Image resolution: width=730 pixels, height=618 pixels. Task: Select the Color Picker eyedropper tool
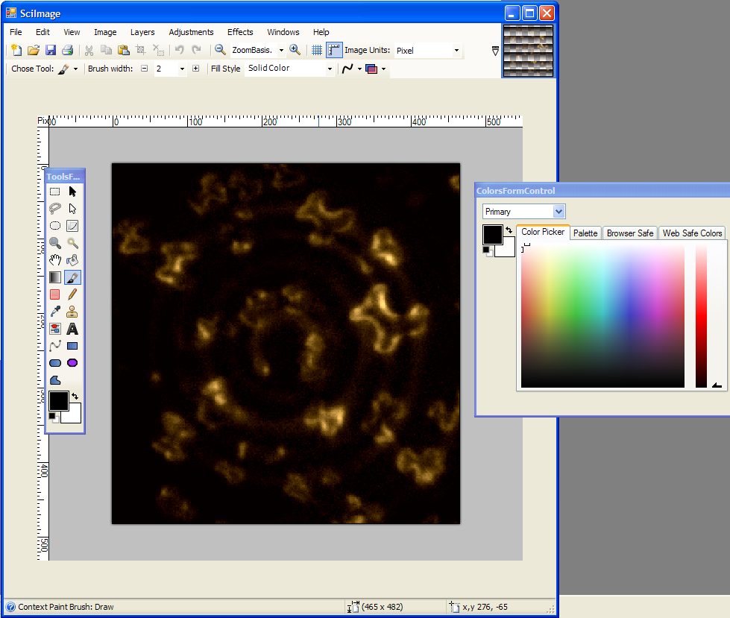pos(55,312)
